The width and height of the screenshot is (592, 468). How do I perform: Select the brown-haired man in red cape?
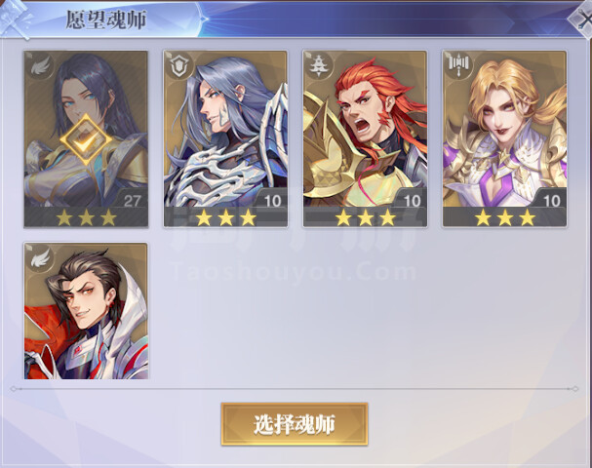[x=86, y=311]
